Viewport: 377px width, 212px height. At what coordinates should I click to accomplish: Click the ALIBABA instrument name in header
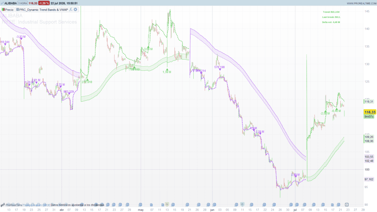click(11, 3)
